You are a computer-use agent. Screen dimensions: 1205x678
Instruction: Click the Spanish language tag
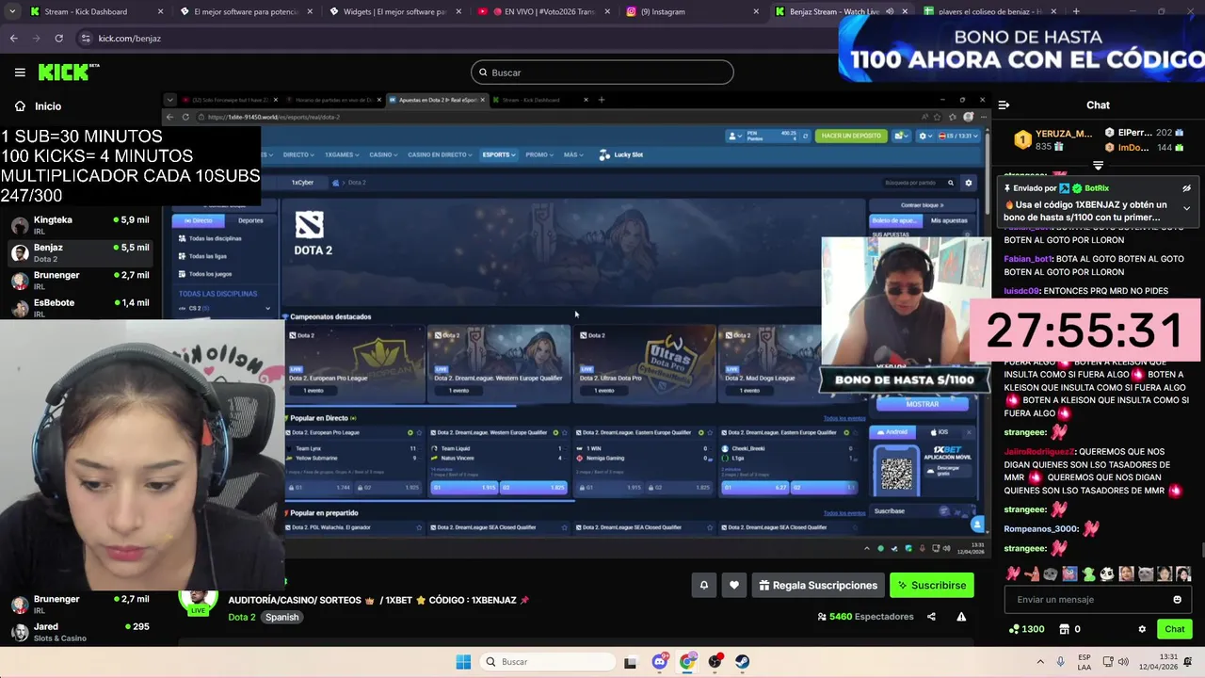[x=281, y=617]
